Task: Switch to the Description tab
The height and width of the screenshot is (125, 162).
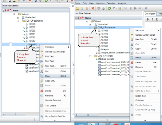Action: tap(150, 14)
